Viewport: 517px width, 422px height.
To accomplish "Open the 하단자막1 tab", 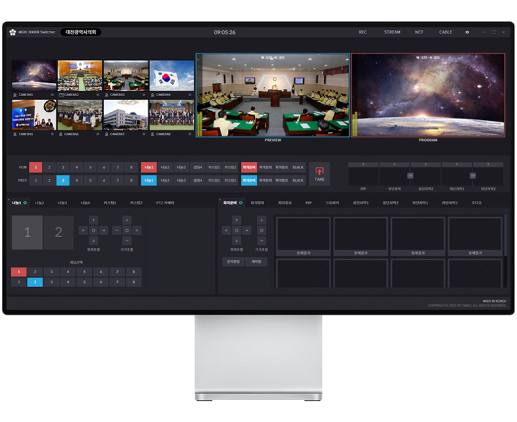I will tap(420, 203).
